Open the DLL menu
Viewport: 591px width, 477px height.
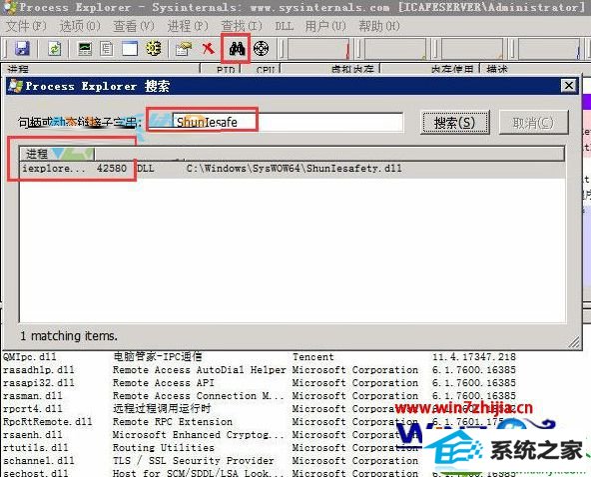(x=284, y=26)
